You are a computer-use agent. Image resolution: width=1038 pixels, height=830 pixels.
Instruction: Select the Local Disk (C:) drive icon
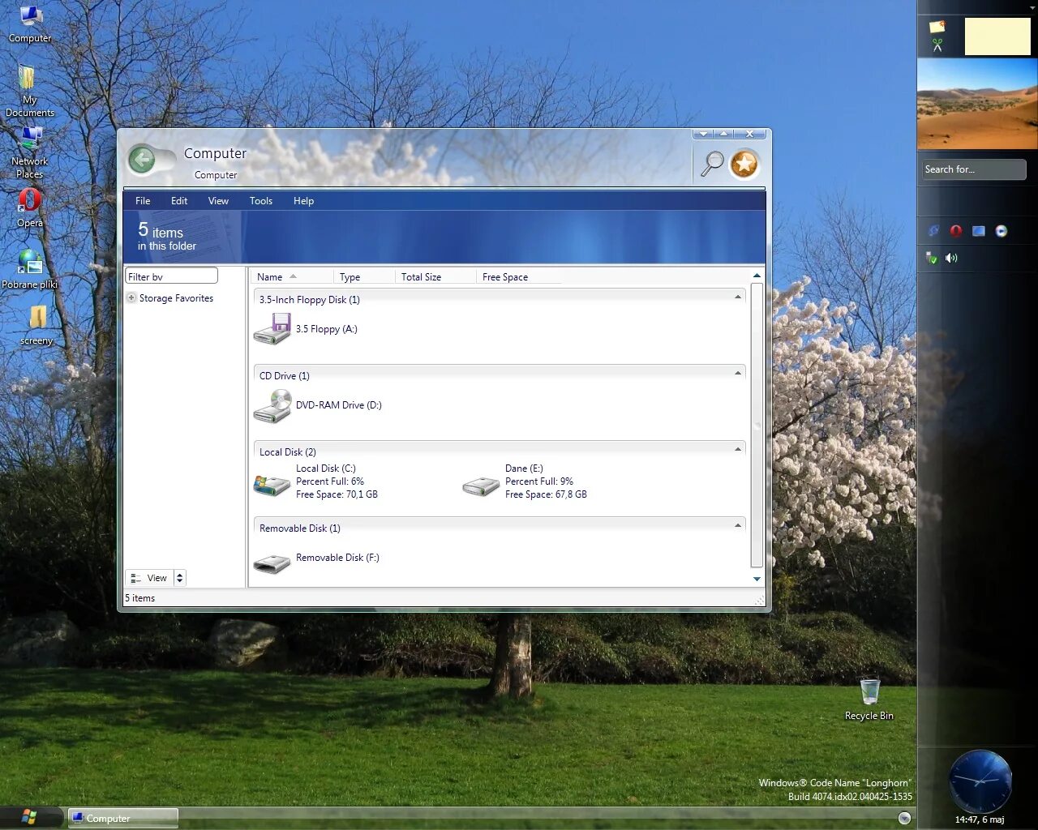pyautogui.click(x=272, y=485)
